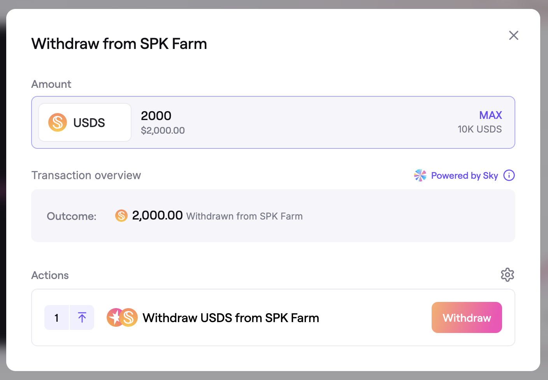
Task: Open the USDS token selector
Action: [85, 122]
